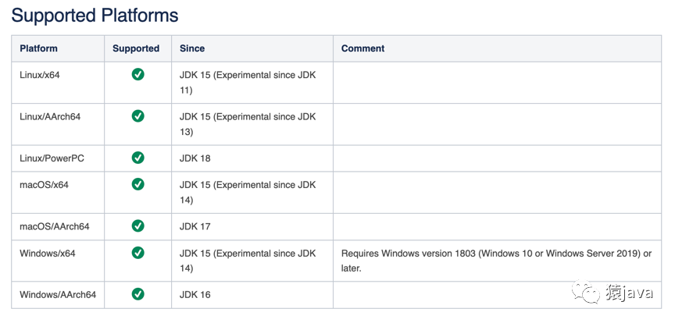Click the Linux/AArch64 supported checkmark icon
The width and height of the screenshot is (675, 323).
[x=137, y=116]
